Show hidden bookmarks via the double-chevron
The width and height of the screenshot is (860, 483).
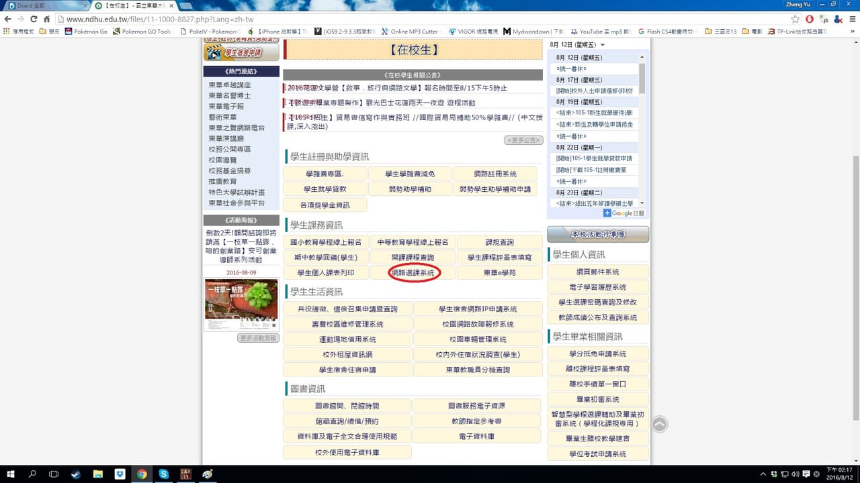pyautogui.click(x=852, y=32)
